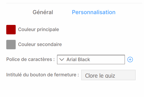Click the Couleur principale label

pos(38,30)
